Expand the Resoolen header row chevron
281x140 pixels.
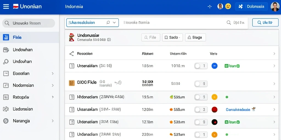(274, 54)
